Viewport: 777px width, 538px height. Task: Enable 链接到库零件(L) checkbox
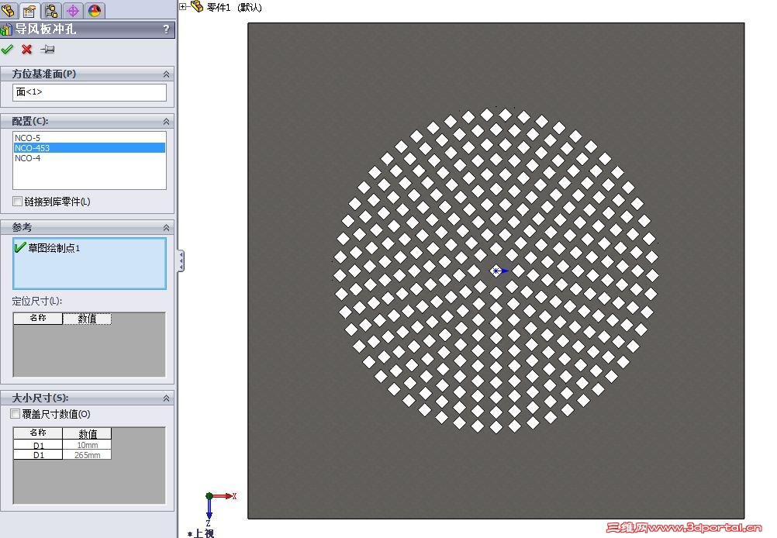[17, 201]
